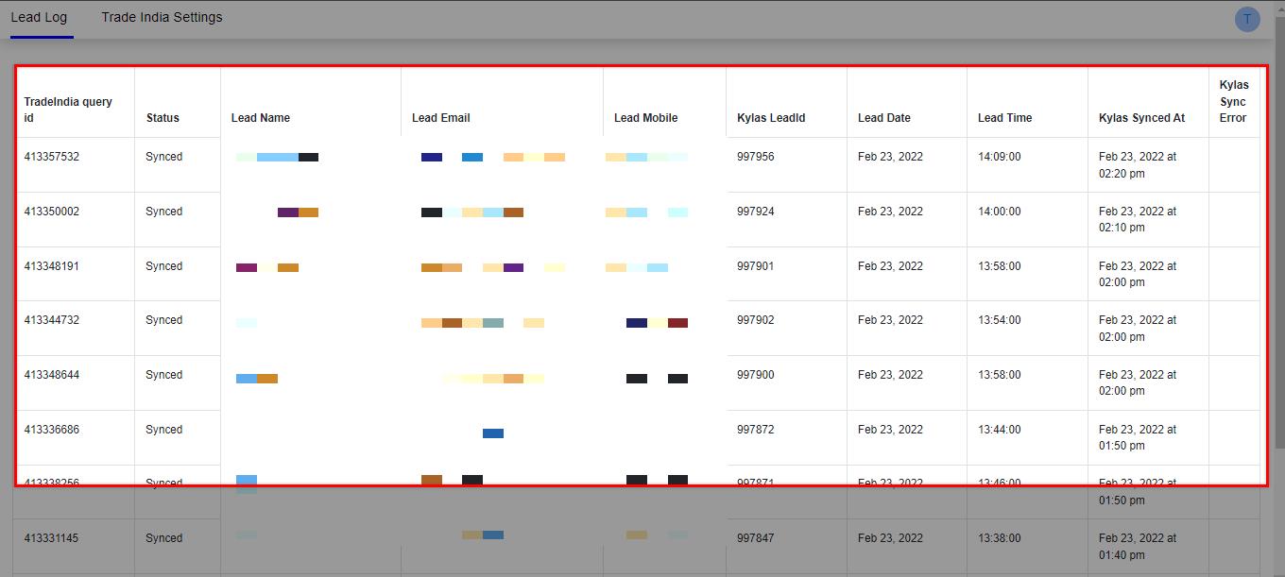Select query id 413357532
1285x577 pixels.
pos(52,157)
